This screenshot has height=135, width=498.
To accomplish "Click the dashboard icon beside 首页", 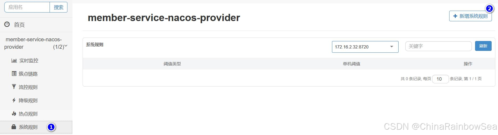I will pyautogui.click(x=7, y=24).
